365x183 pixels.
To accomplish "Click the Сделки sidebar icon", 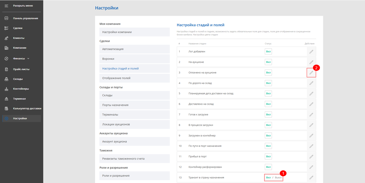I will pos(6,28).
